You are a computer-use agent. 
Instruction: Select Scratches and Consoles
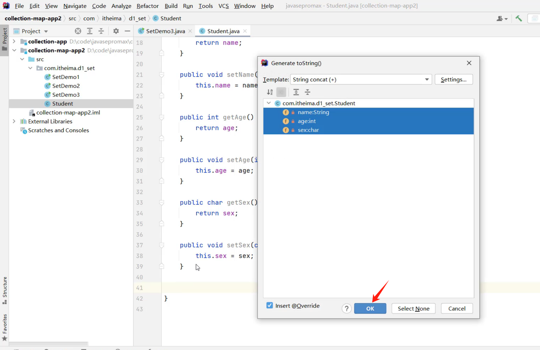(58, 130)
